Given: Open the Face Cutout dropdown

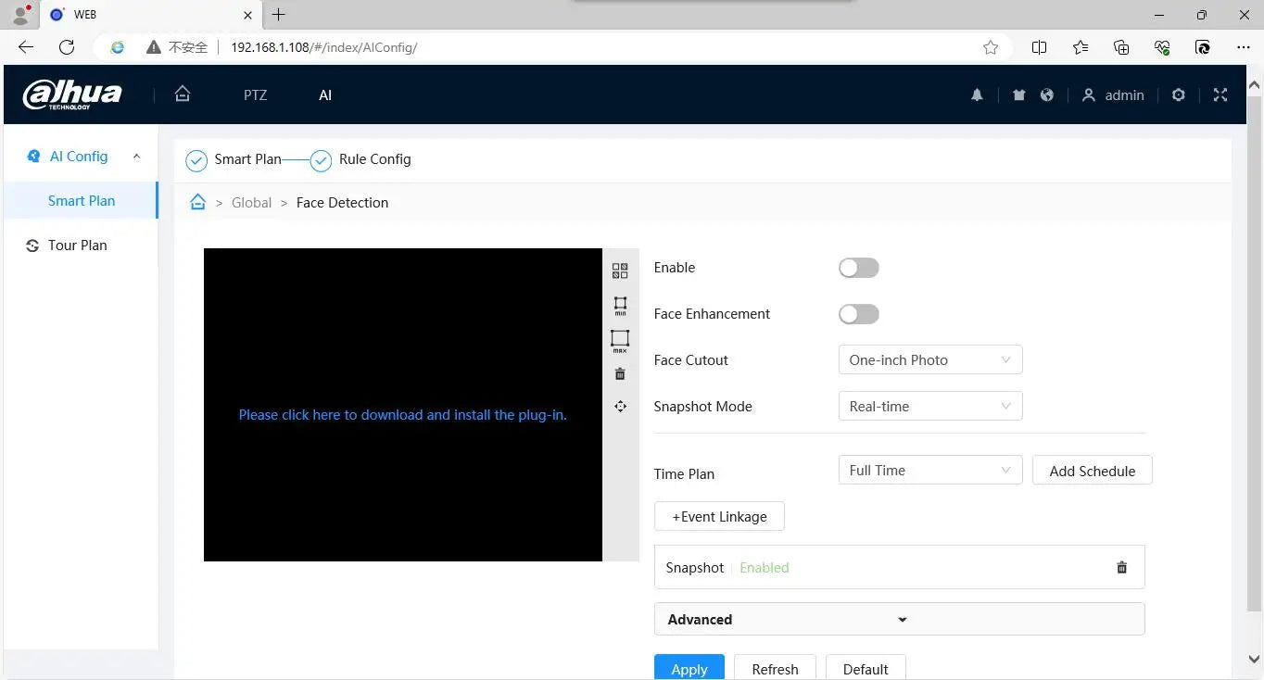Looking at the screenshot, I should pyautogui.click(x=929, y=360).
